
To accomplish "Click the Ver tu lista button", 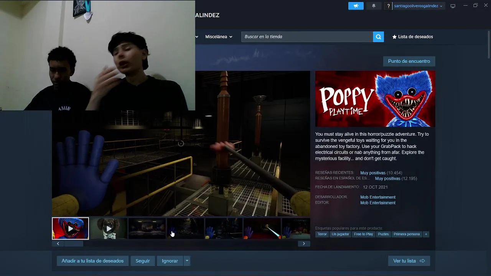I will (x=409, y=261).
